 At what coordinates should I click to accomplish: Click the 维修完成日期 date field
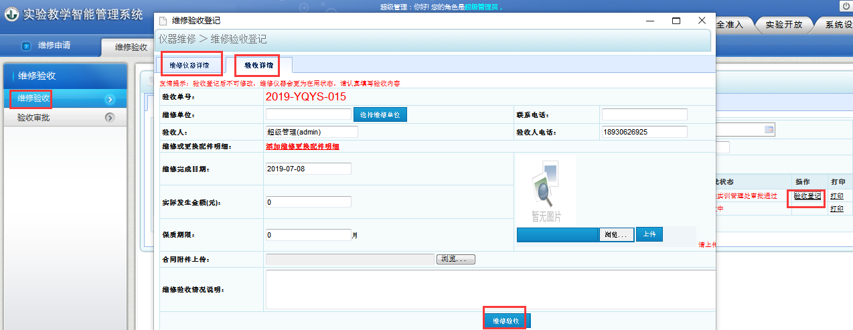point(309,169)
